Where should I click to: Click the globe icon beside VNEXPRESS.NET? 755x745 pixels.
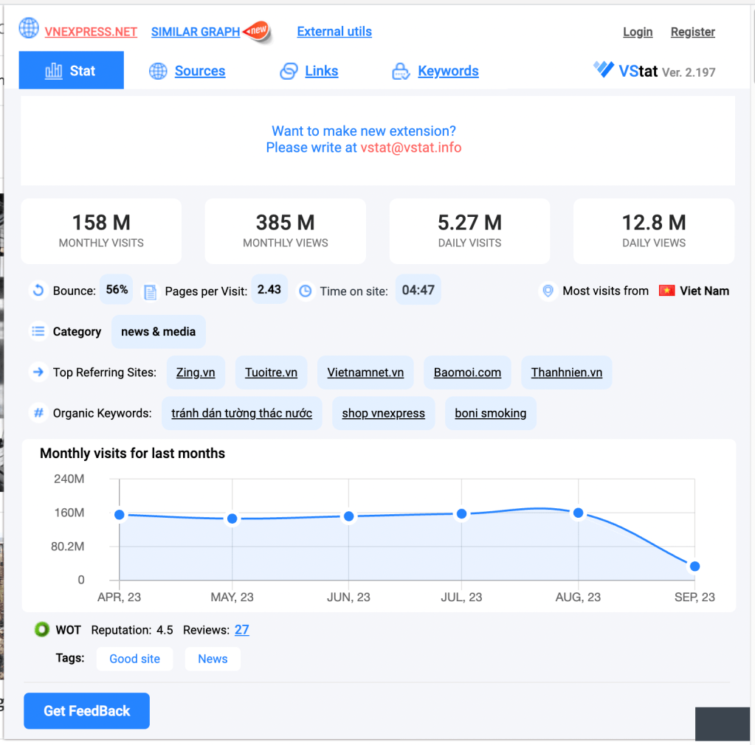point(29,29)
